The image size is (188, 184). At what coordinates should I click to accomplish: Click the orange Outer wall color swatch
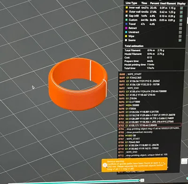point(126,12)
